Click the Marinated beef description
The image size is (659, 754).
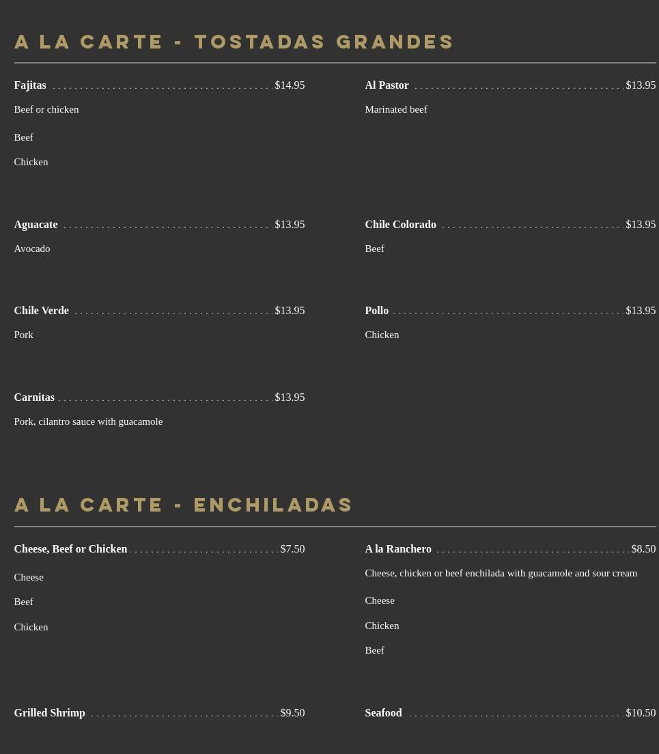click(x=396, y=109)
